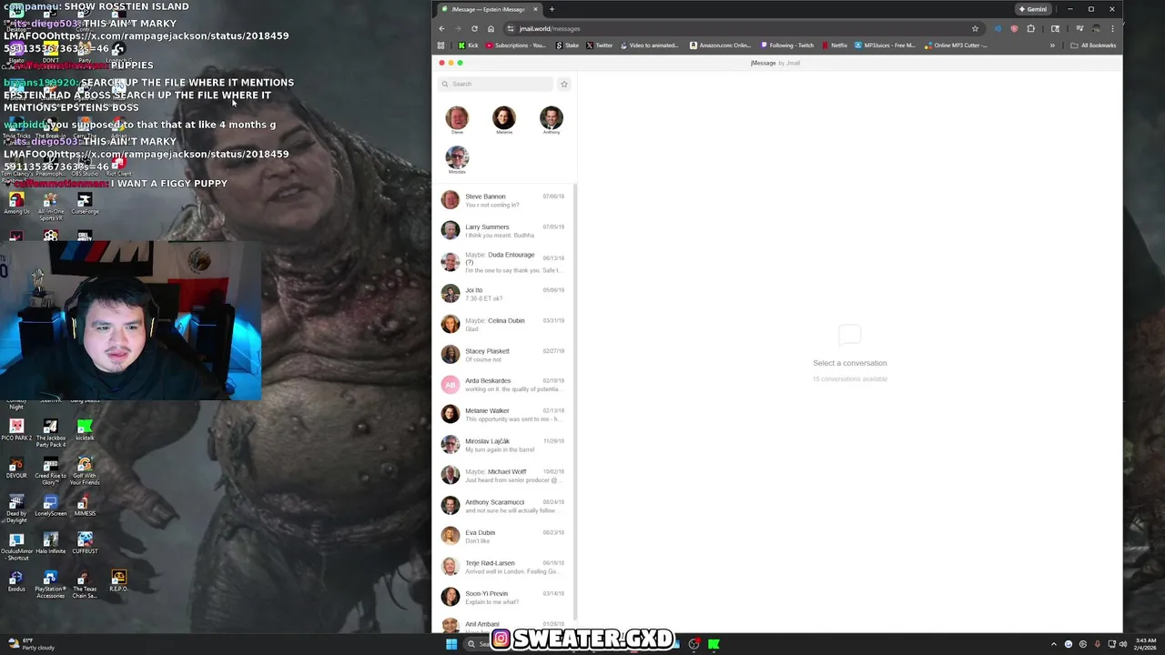The height and width of the screenshot is (655, 1165).
Task: Open pinned contact Melanie's avatar
Action: click(x=504, y=117)
